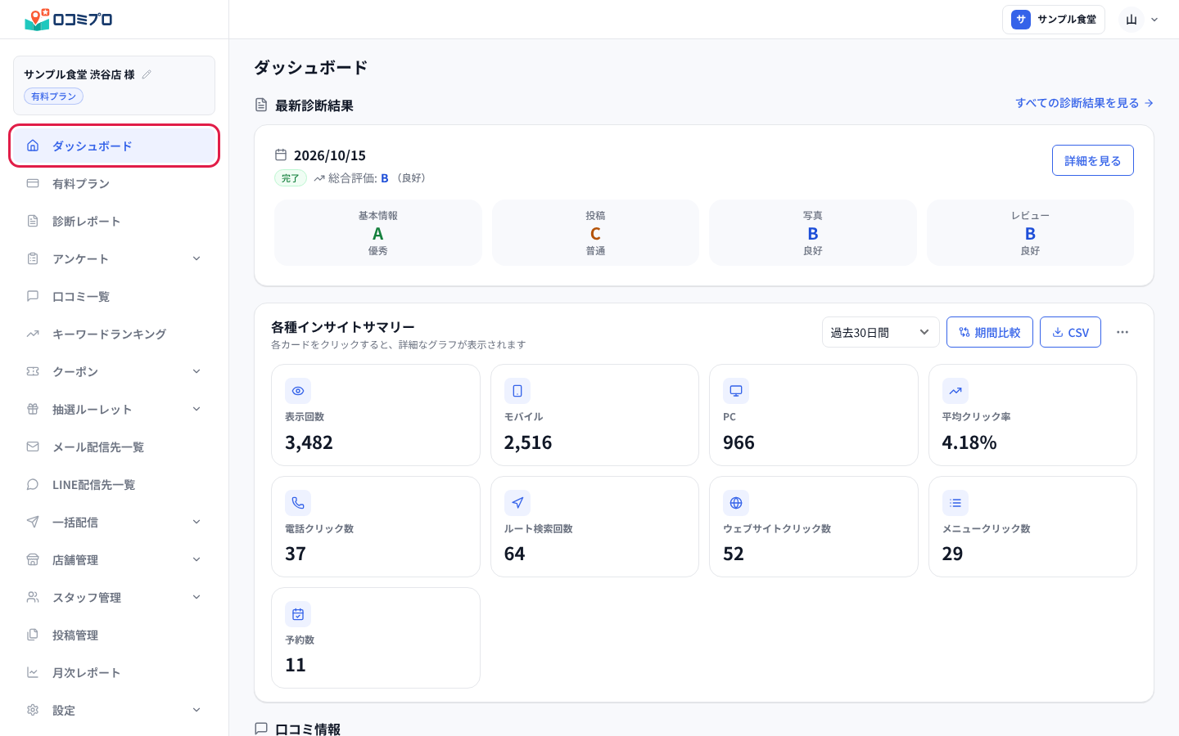Click the phone icon on 電話クリック数 card
This screenshot has width=1179, height=736.
pyautogui.click(x=298, y=503)
